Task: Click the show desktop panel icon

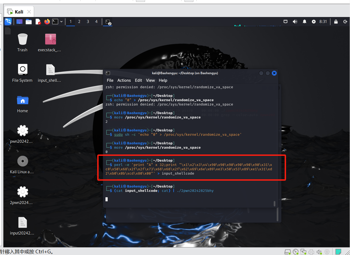Action: click(x=19, y=22)
